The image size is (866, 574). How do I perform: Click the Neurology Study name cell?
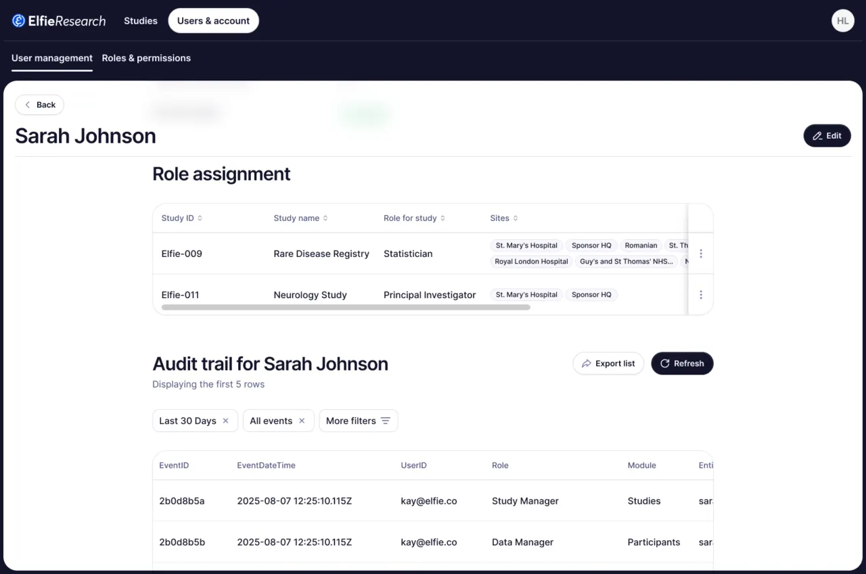point(310,295)
